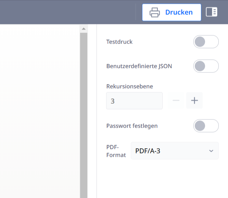228x198 pixels.
Task: Click the scrollbar up arrow
Action: 84,28
